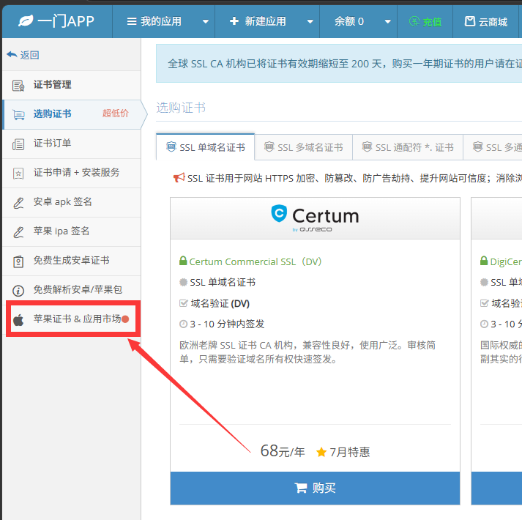Select the SSL 单域名证书 tab
Viewport: 522px width, 520px height.
206,147
